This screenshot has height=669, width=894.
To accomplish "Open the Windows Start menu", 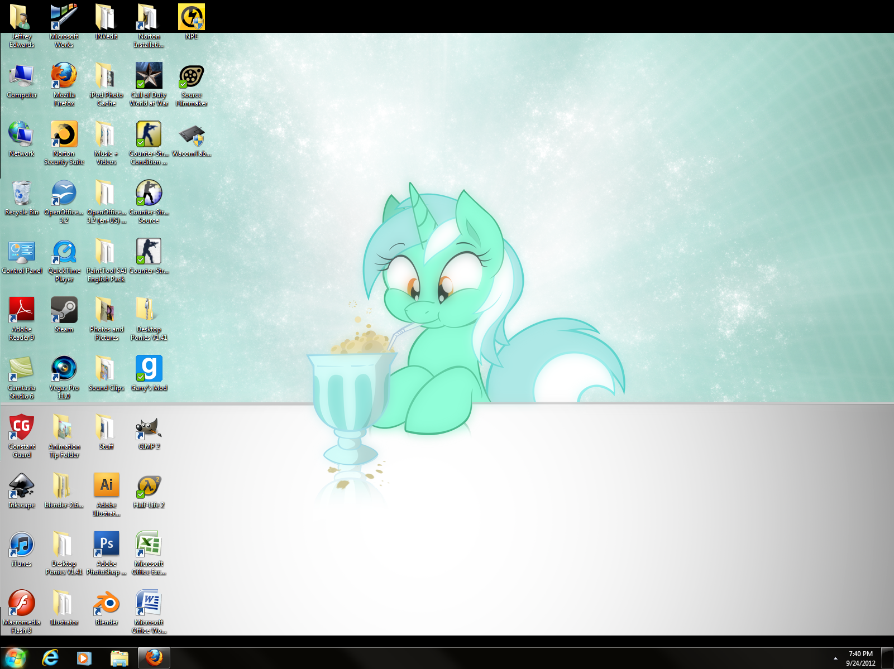I will pos(15,658).
